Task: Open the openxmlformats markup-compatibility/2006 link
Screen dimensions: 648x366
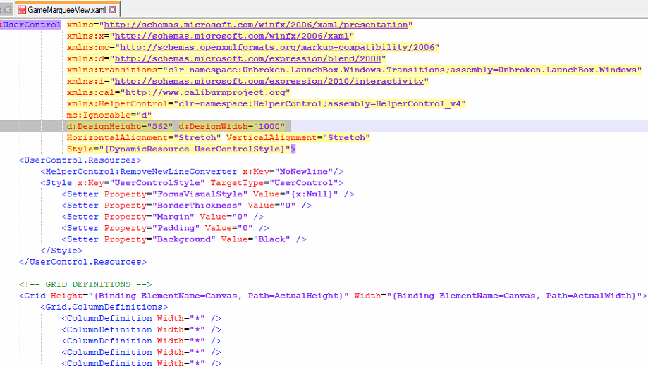Action: tap(277, 47)
